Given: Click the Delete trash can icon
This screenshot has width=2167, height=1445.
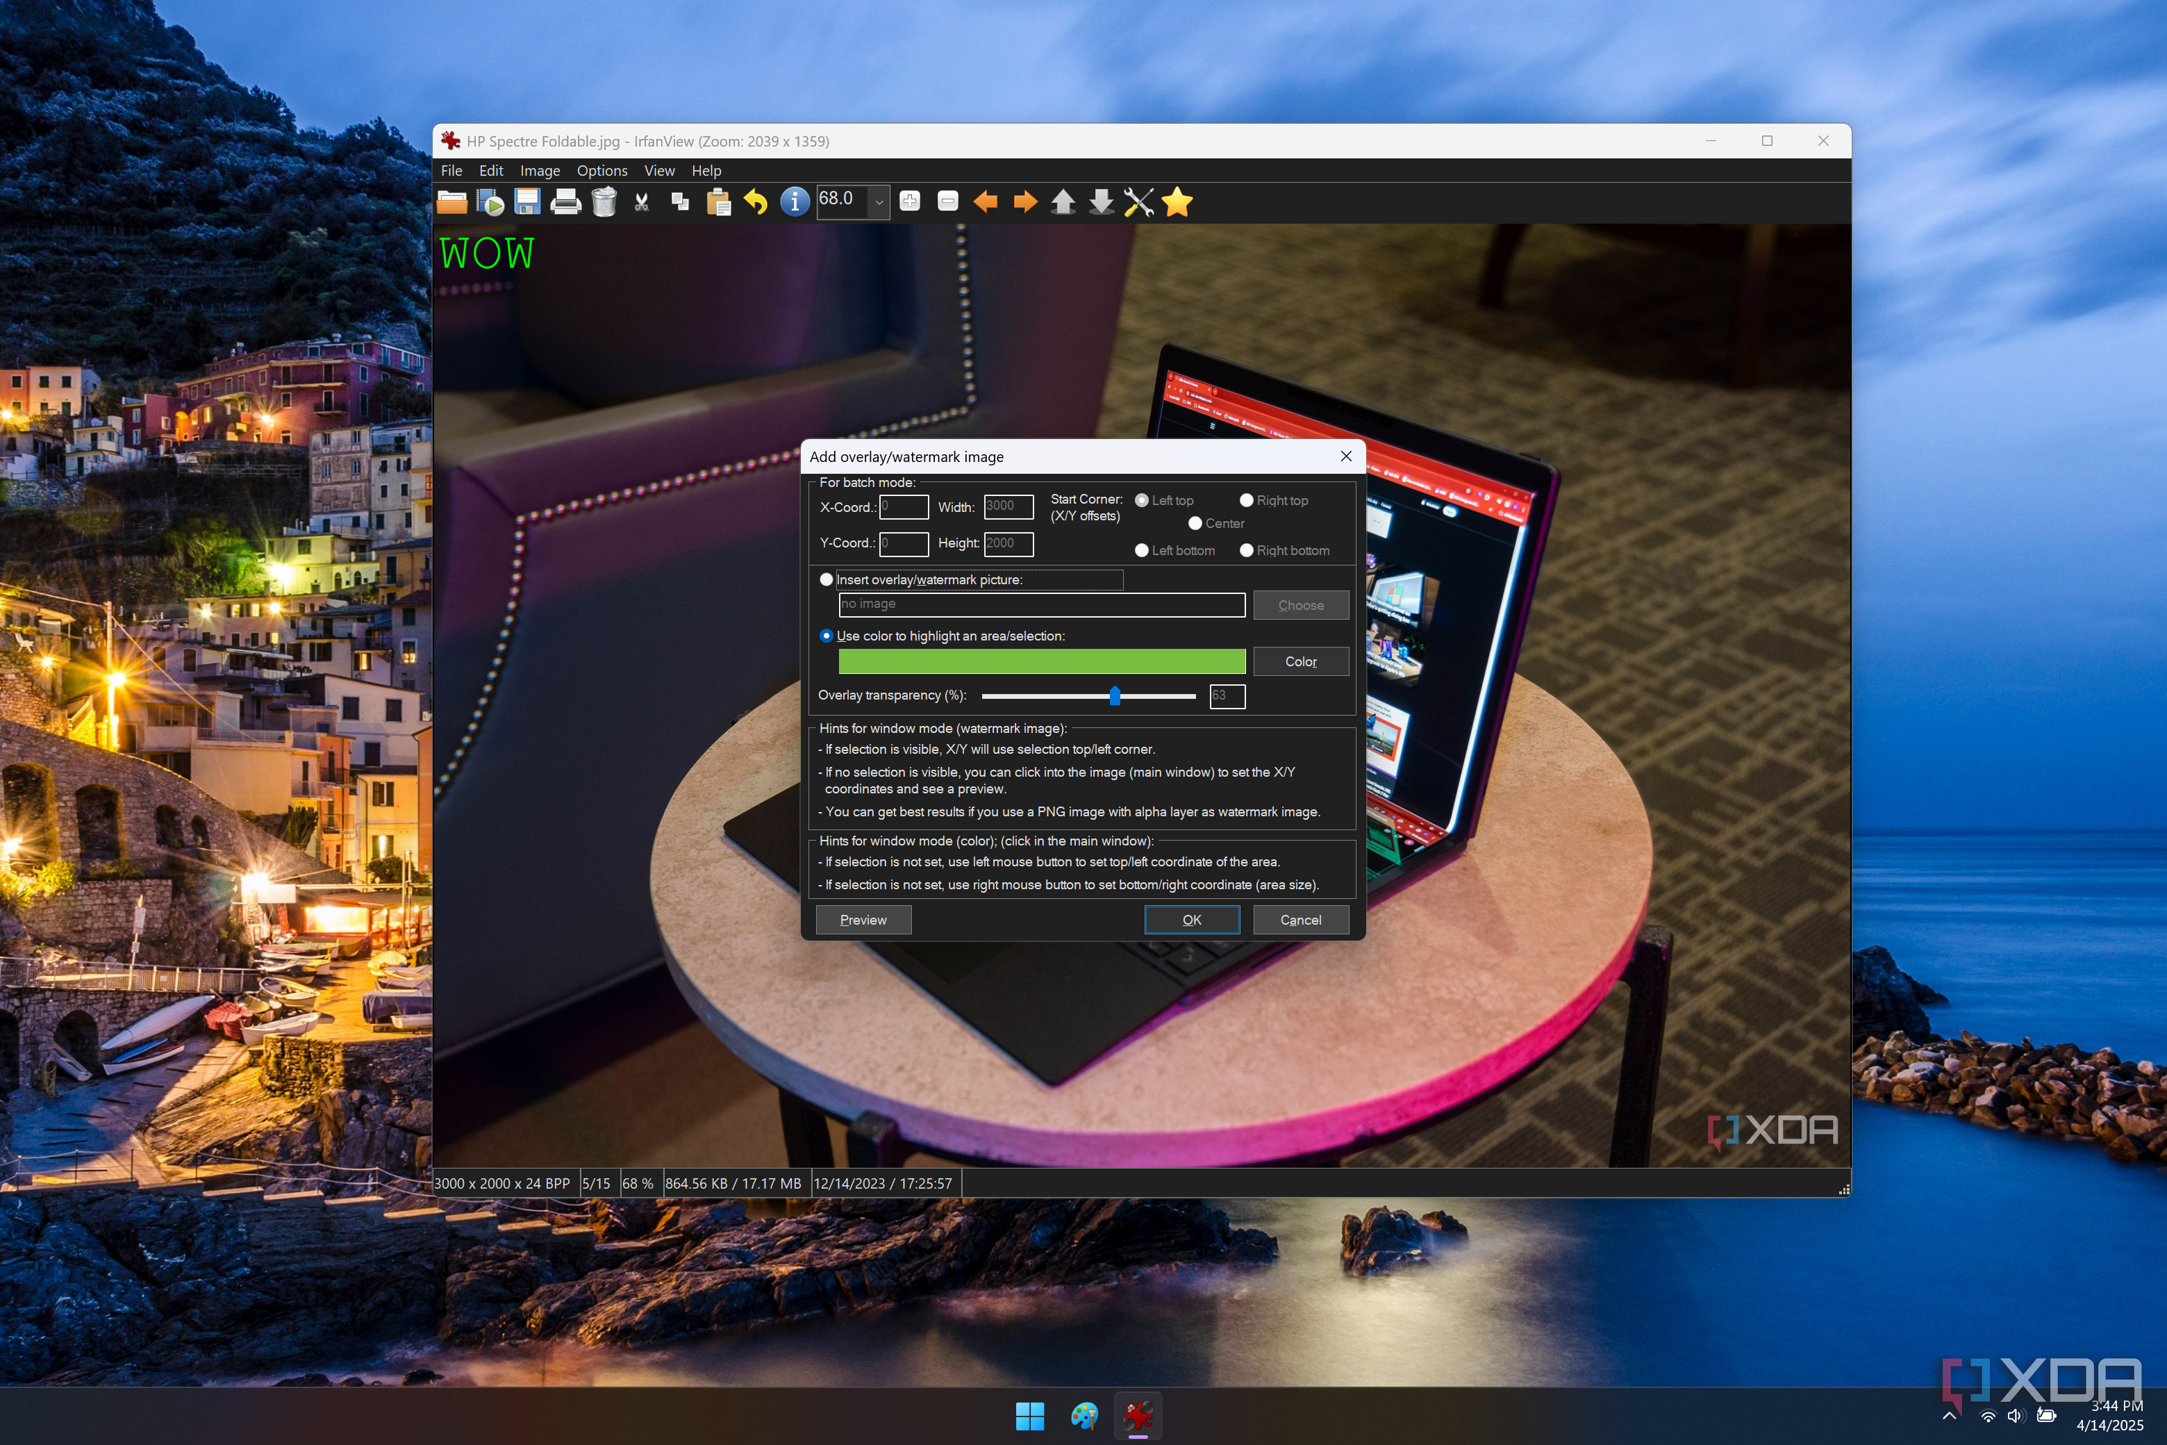Looking at the screenshot, I should coord(604,202).
